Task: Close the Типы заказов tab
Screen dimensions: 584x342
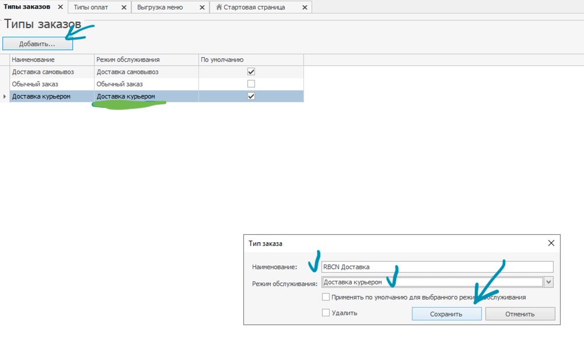Action: coord(60,7)
